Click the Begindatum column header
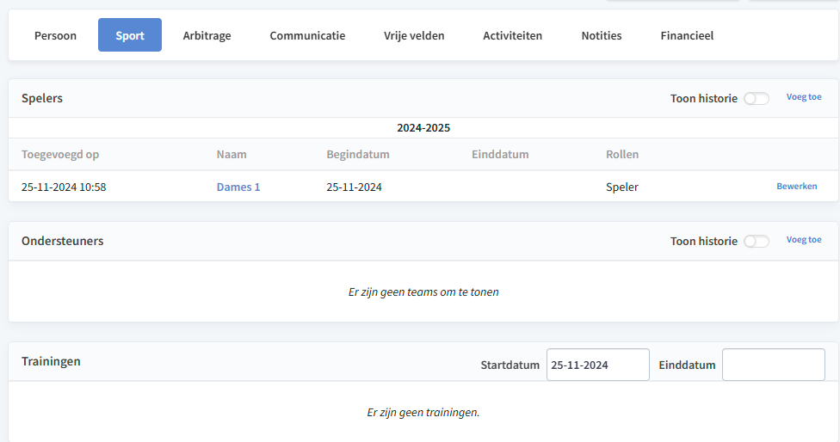This screenshot has height=442, width=840. click(x=358, y=154)
